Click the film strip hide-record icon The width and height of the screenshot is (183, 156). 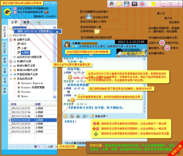(x=134, y=4)
